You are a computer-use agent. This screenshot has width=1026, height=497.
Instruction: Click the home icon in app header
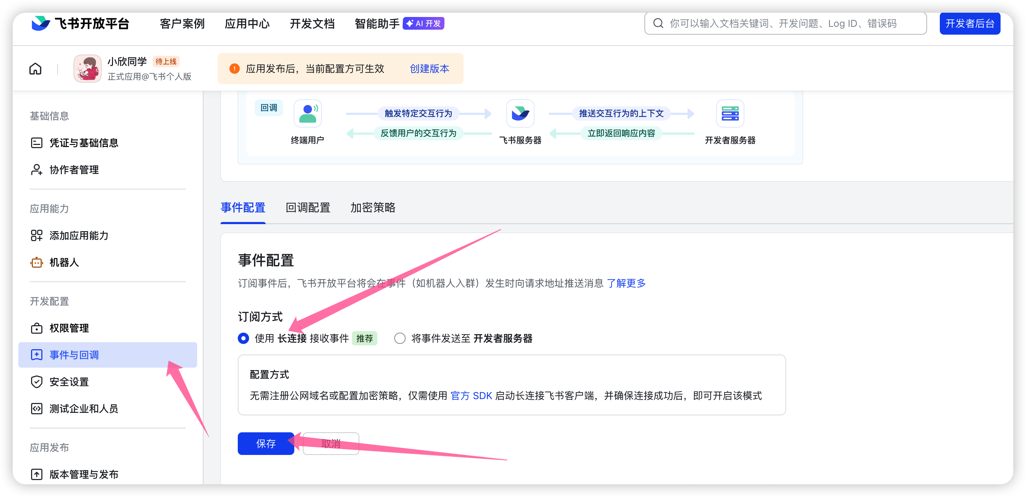click(x=35, y=69)
